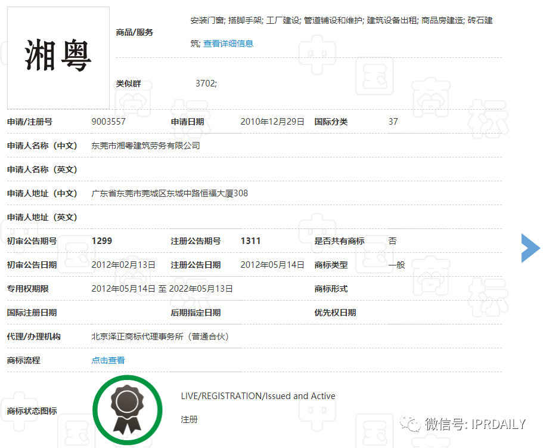Select application date 2010年12月29日
This screenshot has height=448, width=543.
272,122
